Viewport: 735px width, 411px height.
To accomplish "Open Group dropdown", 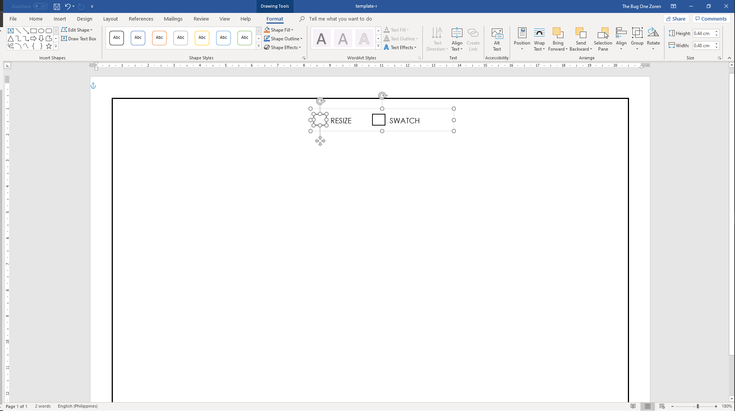I will [637, 39].
